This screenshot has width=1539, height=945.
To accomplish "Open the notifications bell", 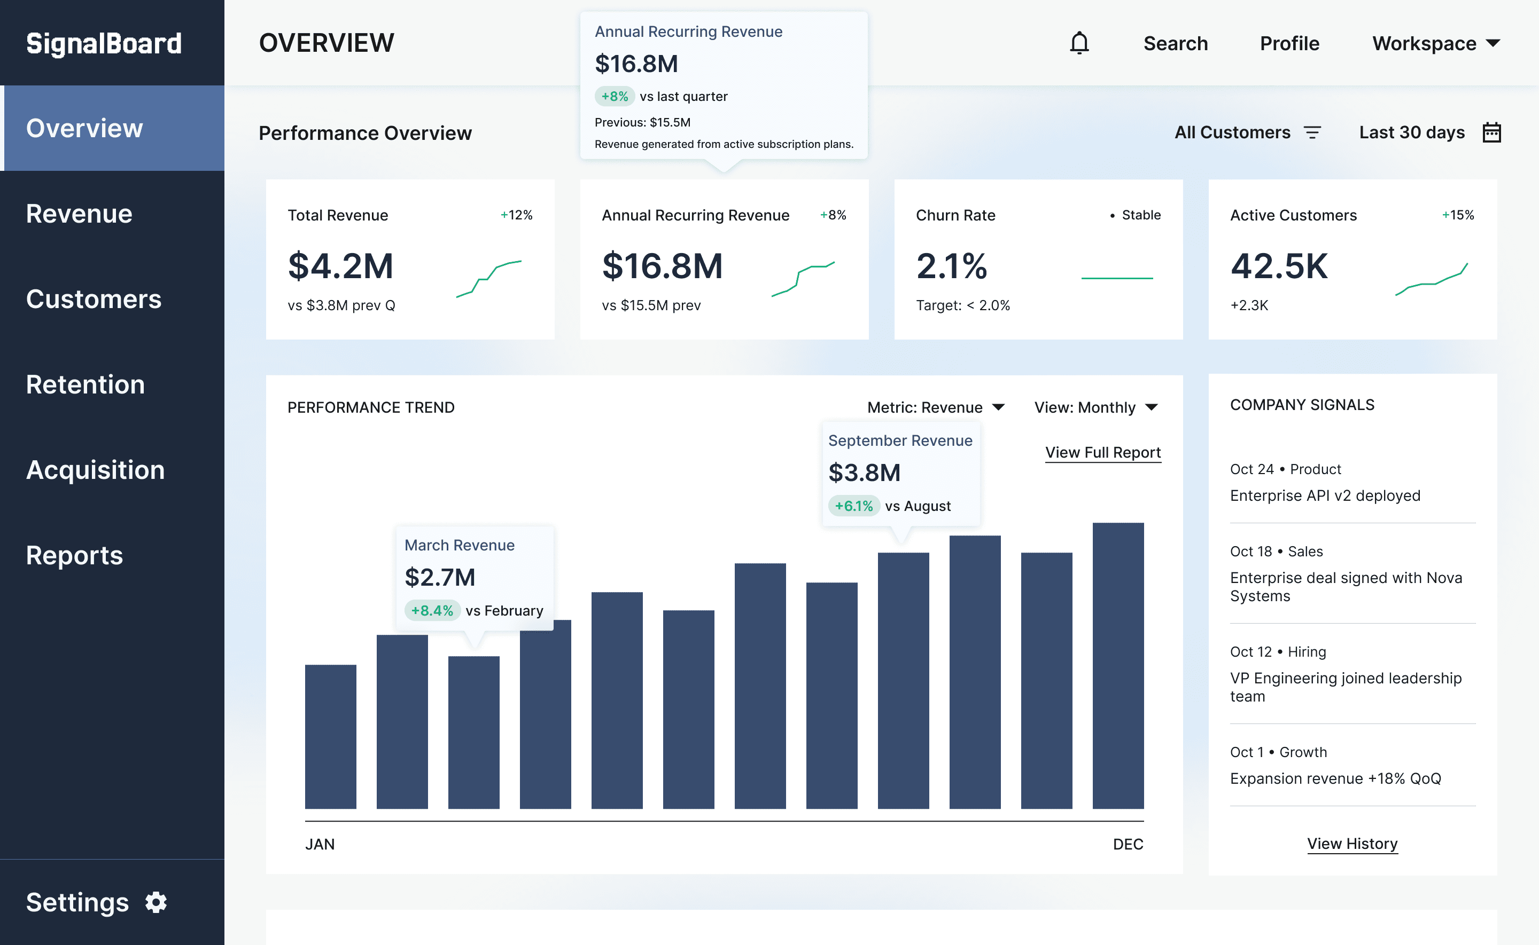I will click(1079, 43).
